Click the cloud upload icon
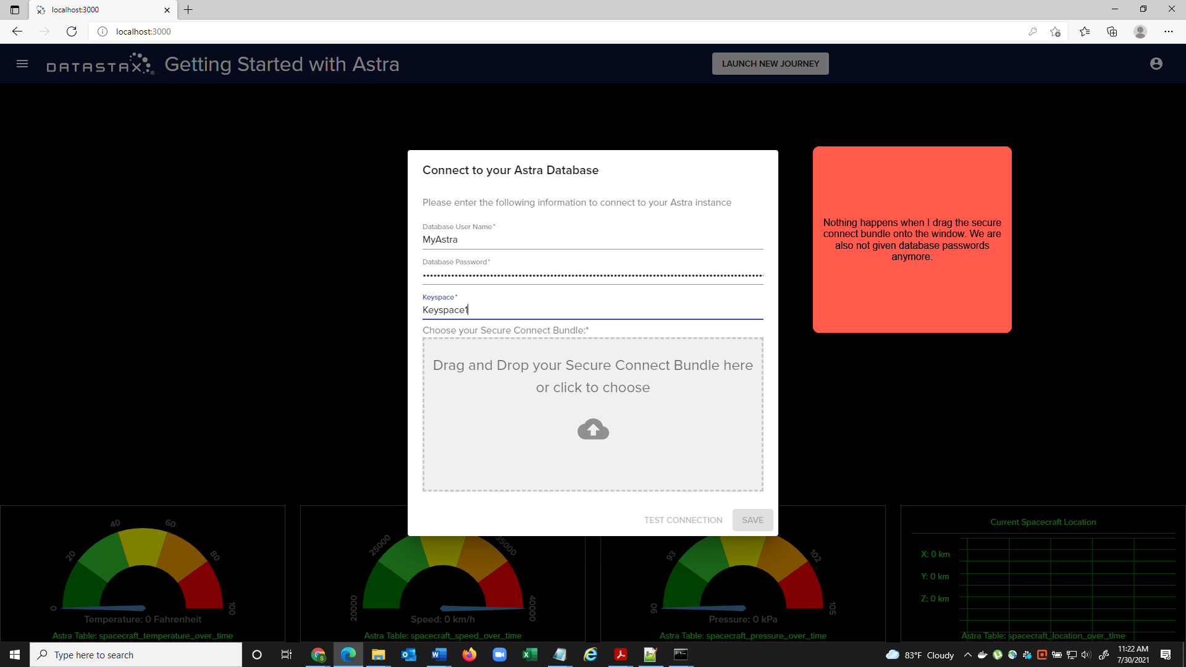Viewport: 1186px width, 667px height. [593, 429]
